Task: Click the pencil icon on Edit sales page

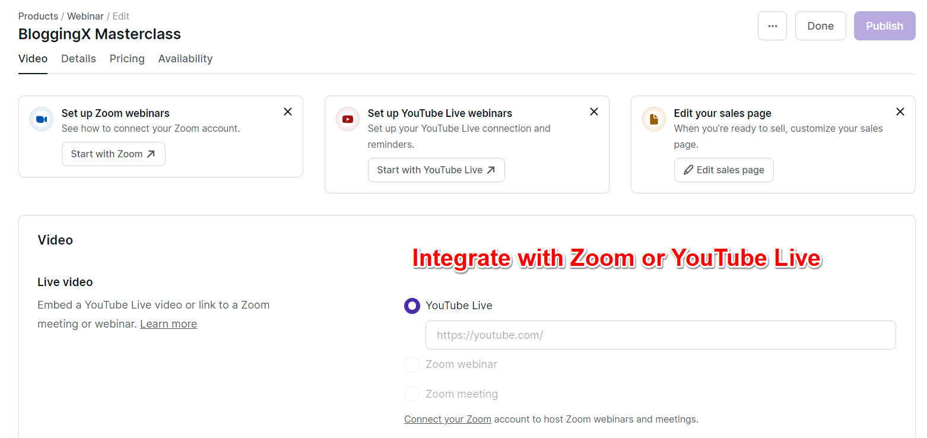Action: (688, 170)
